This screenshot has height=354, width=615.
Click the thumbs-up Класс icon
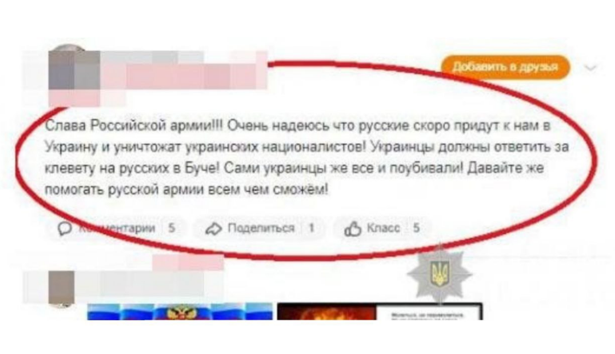pyautogui.click(x=352, y=229)
